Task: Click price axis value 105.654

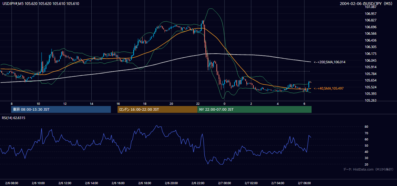Action: 370,81
